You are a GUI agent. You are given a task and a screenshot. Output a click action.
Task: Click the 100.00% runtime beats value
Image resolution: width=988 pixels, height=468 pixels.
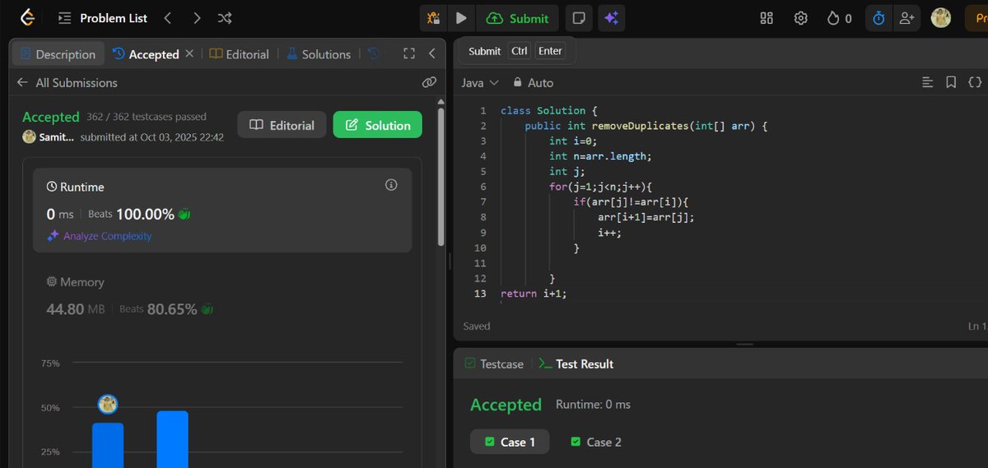tap(145, 214)
